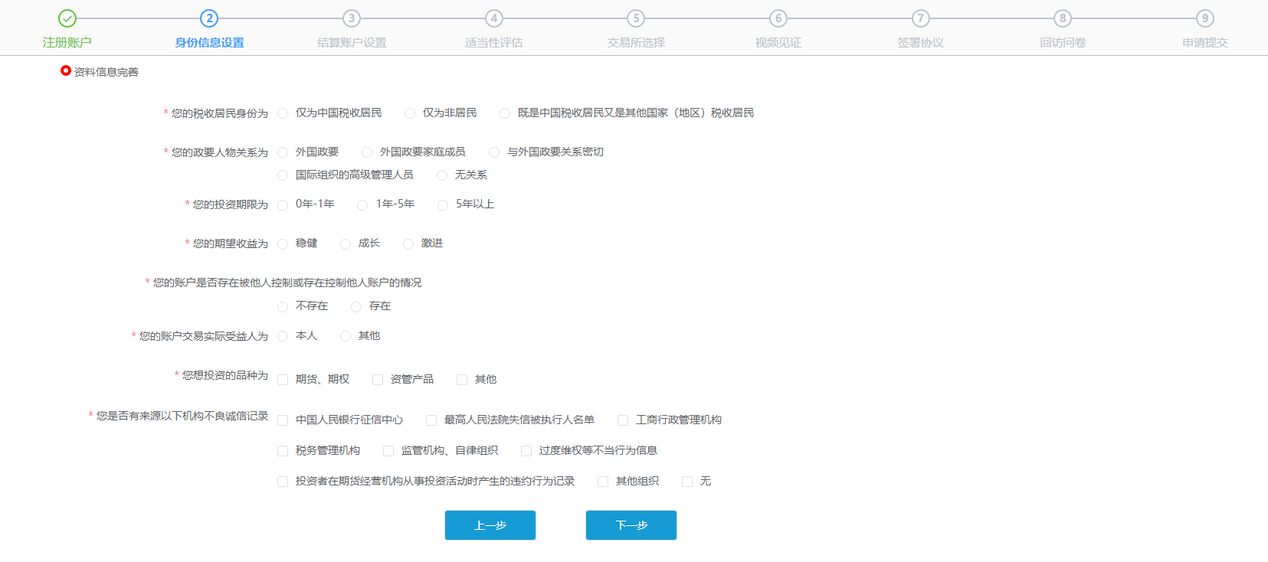The image size is (1268, 562).
Task: Pick 成长 expected return option
Action: pyautogui.click(x=346, y=243)
